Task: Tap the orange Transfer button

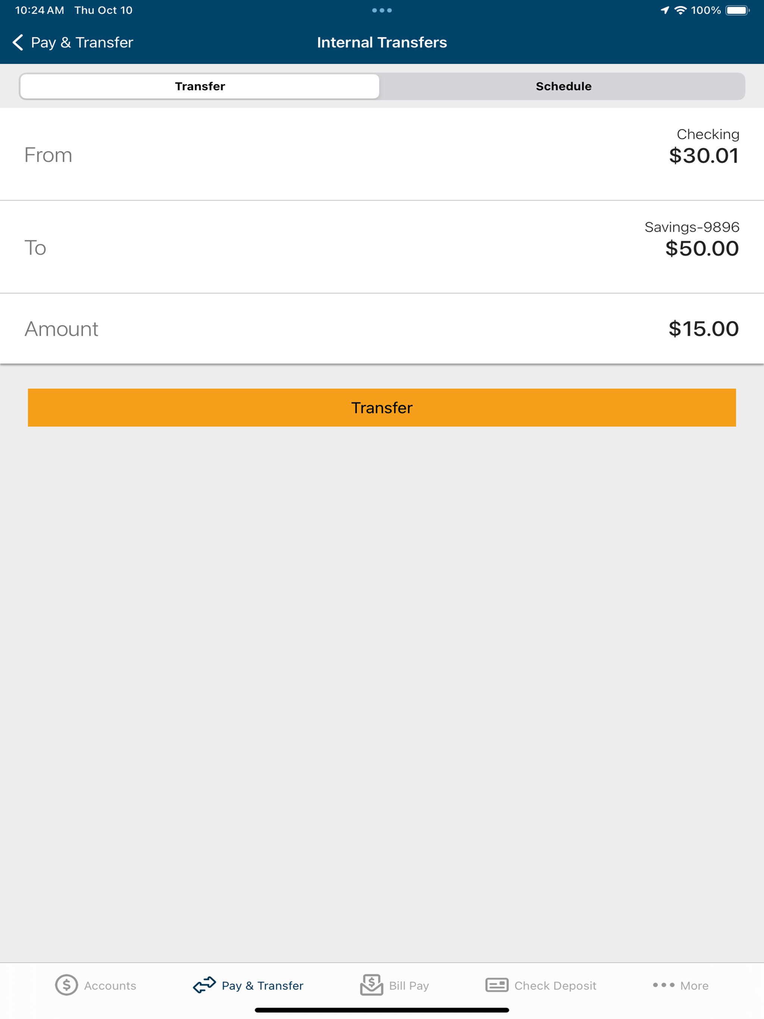Action: click(x=382, y=407)
